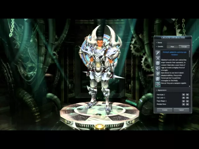Rotate View to the left
The width and height of the screenshot is (199, 149).
click(183, 104)
